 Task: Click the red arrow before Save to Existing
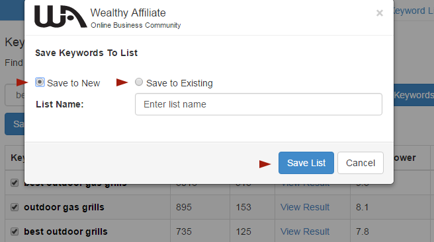pyautogui.click(x=122, y=82)
